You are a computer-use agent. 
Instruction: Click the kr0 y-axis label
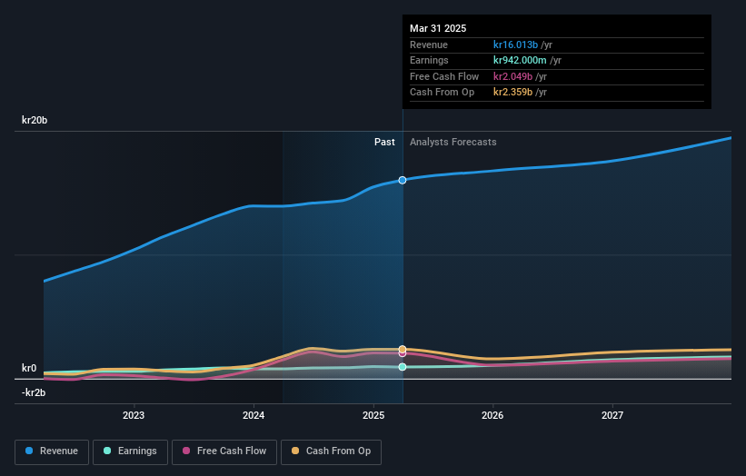pos(29,368)
